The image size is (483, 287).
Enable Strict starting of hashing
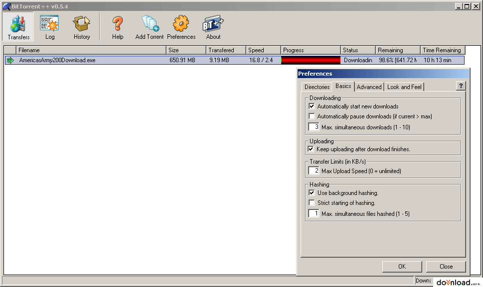point(312,202)
